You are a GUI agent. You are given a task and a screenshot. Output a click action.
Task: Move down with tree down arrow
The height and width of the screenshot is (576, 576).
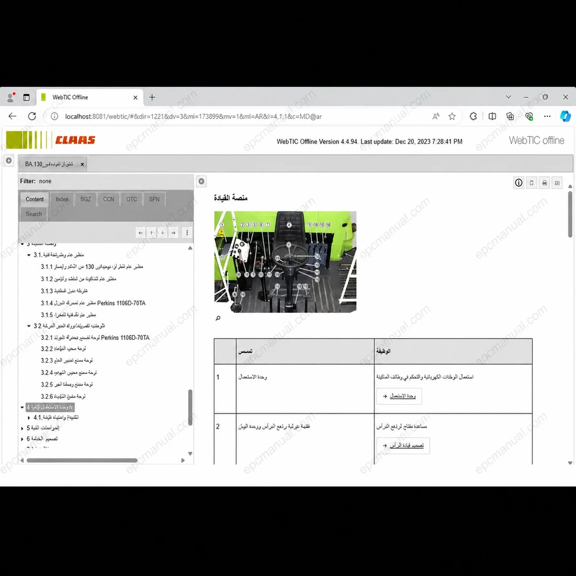[163, 233]
